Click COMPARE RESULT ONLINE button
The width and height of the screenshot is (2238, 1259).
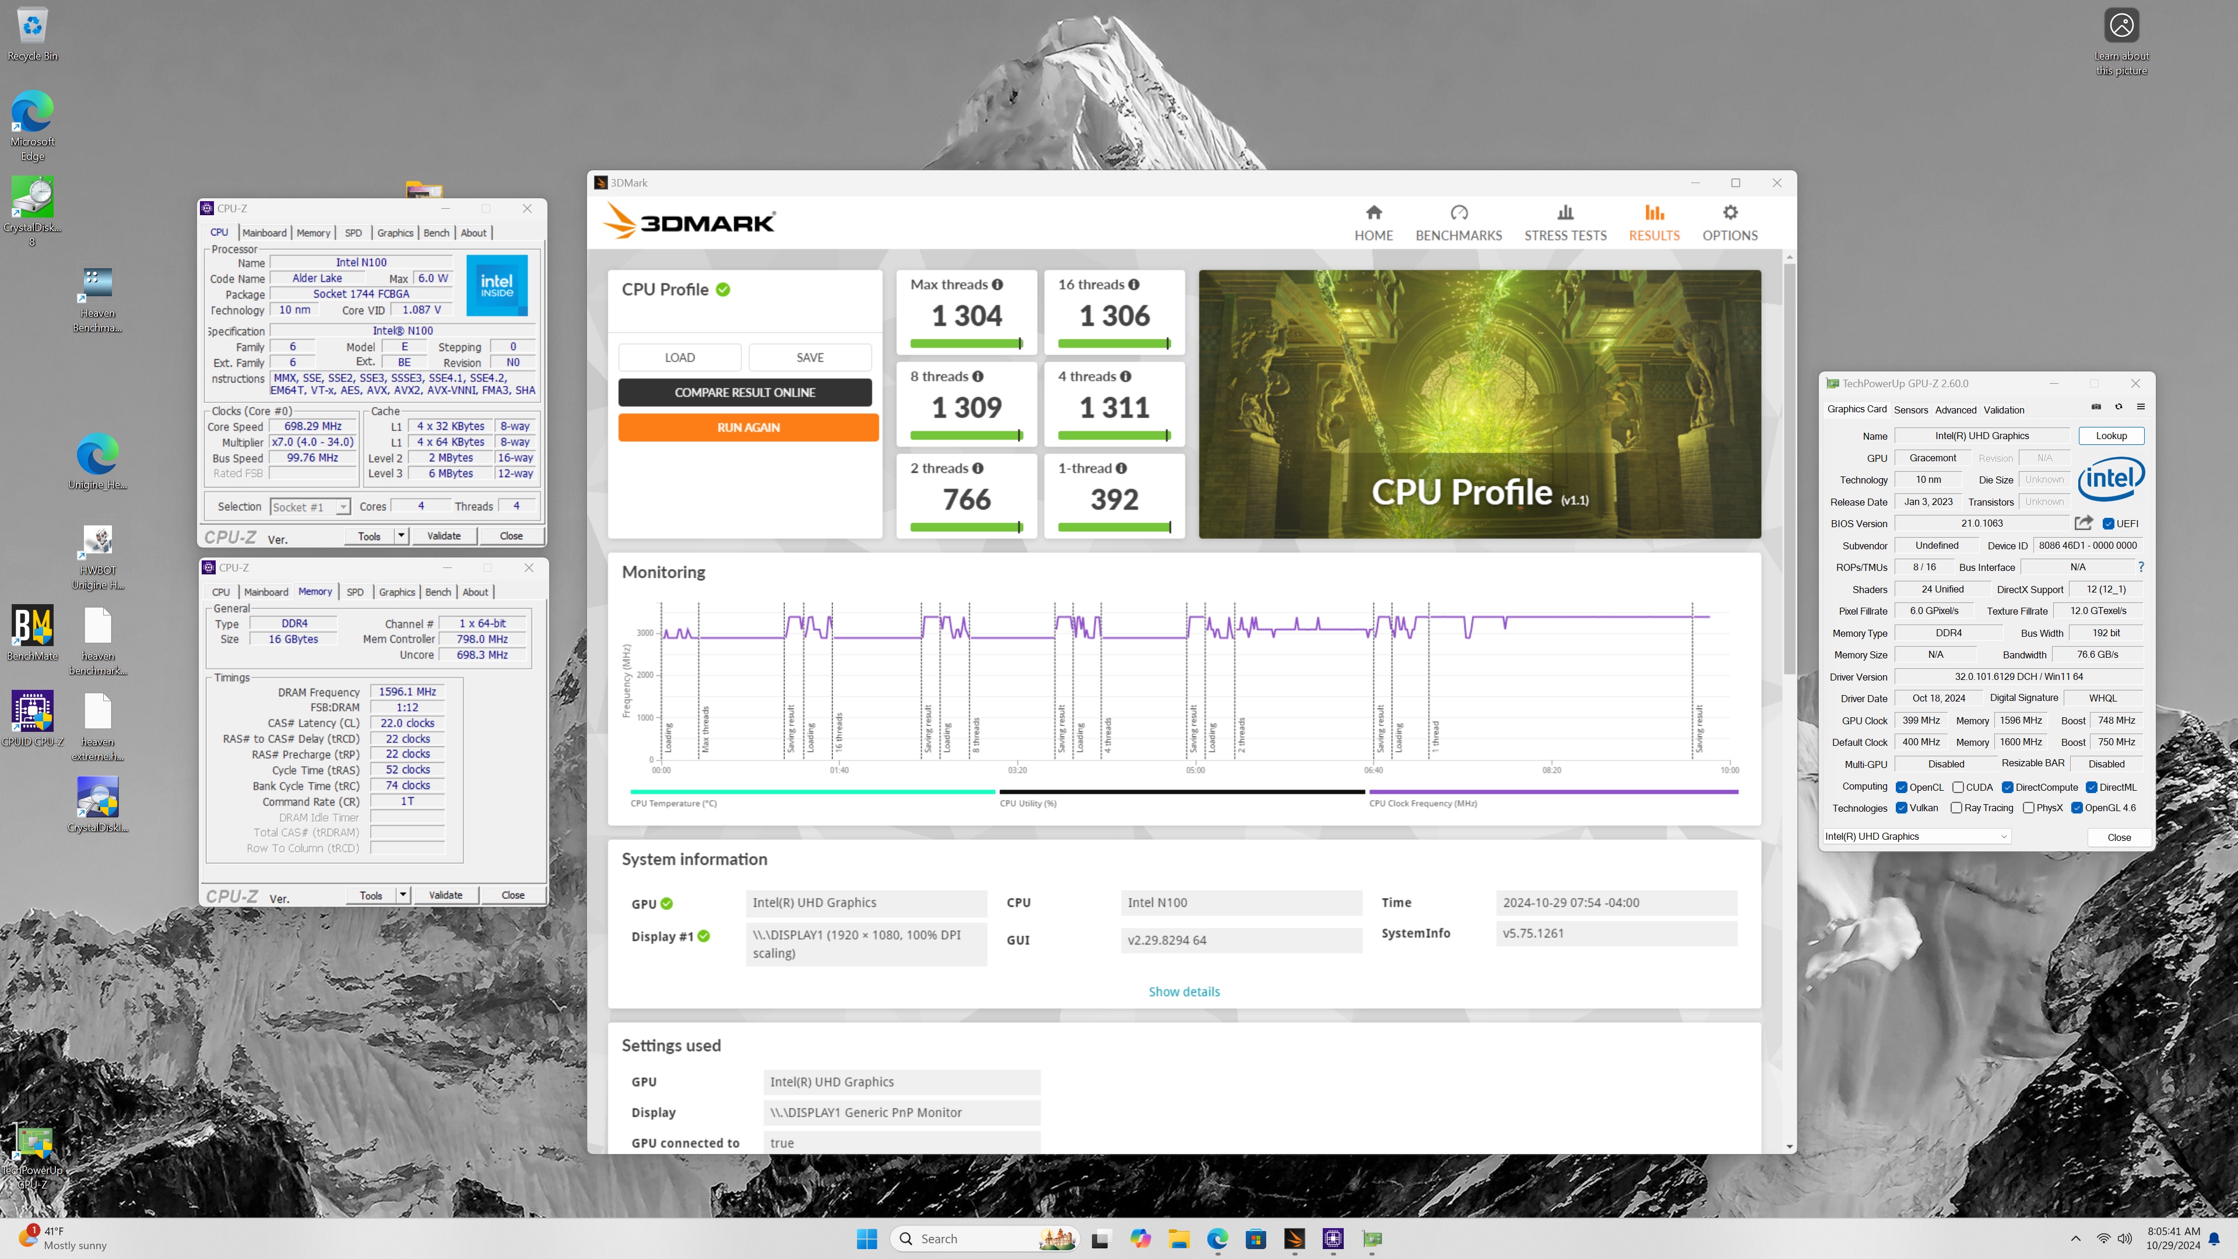[744, 392]
